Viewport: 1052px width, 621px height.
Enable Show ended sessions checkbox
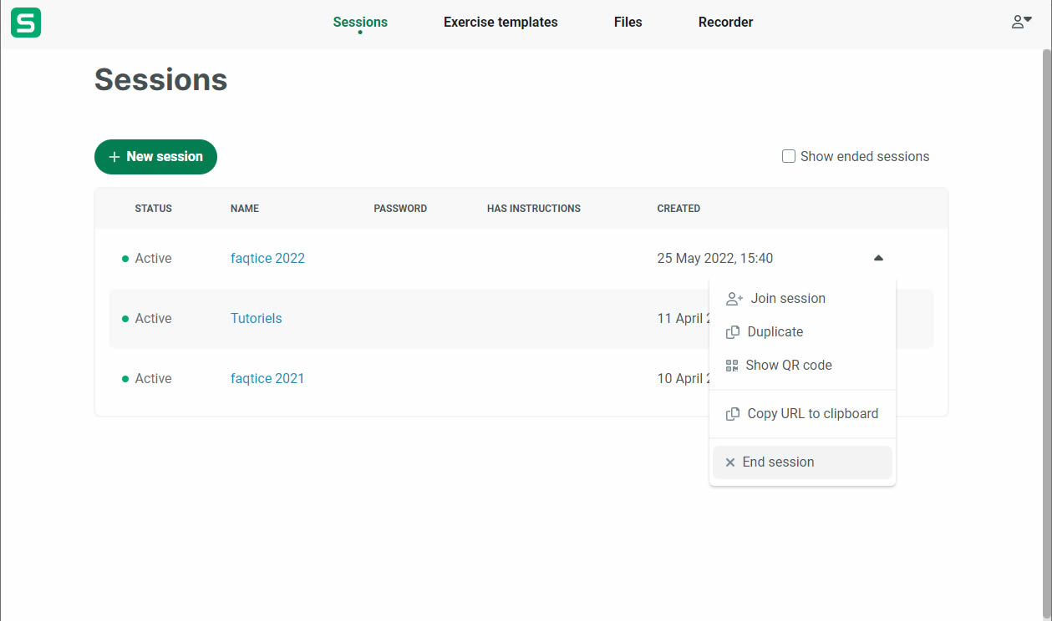(789, 156)
